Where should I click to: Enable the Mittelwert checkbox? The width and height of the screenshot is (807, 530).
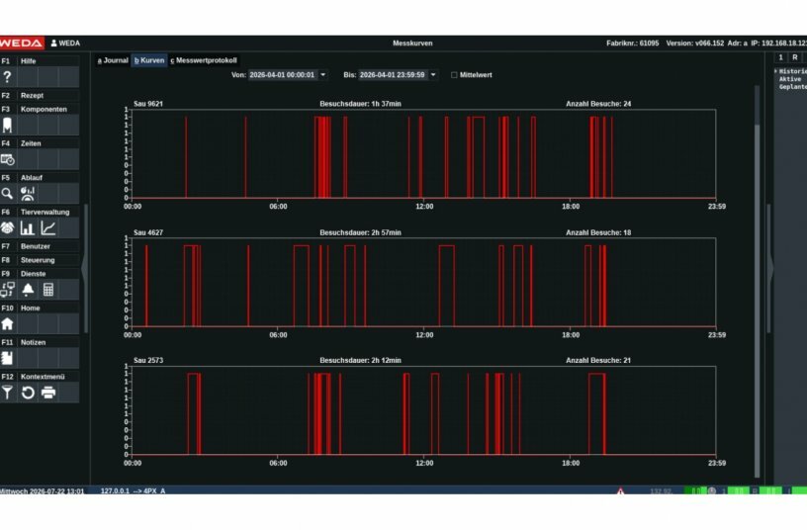pos(454,75)
